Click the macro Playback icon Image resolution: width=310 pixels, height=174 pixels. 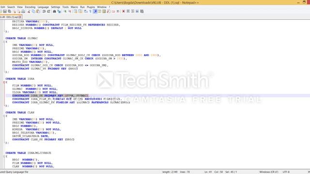click(133, 12)
